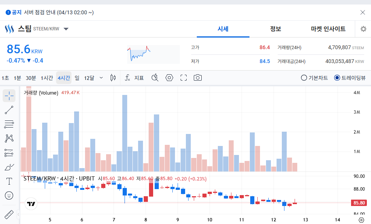Change candlestick chart type

pos(113,78)
